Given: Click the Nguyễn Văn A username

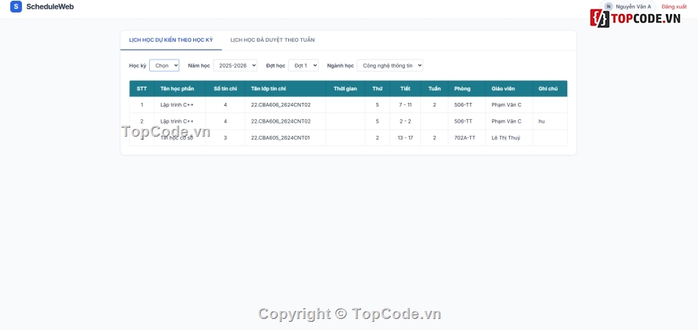Looking at the screenshot, I should (633, 7).
